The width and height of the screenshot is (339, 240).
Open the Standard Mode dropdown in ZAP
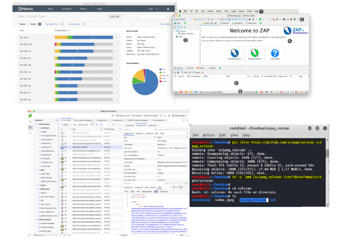click(x=181, y=19)
